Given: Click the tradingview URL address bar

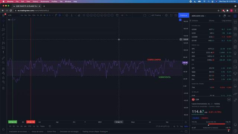Looking at the screenshot, I should coord(115,10).
